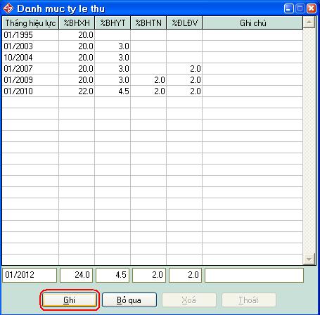Click the scrollbar down arrow
The image size is (320, 315).
(x=309, y=259)
